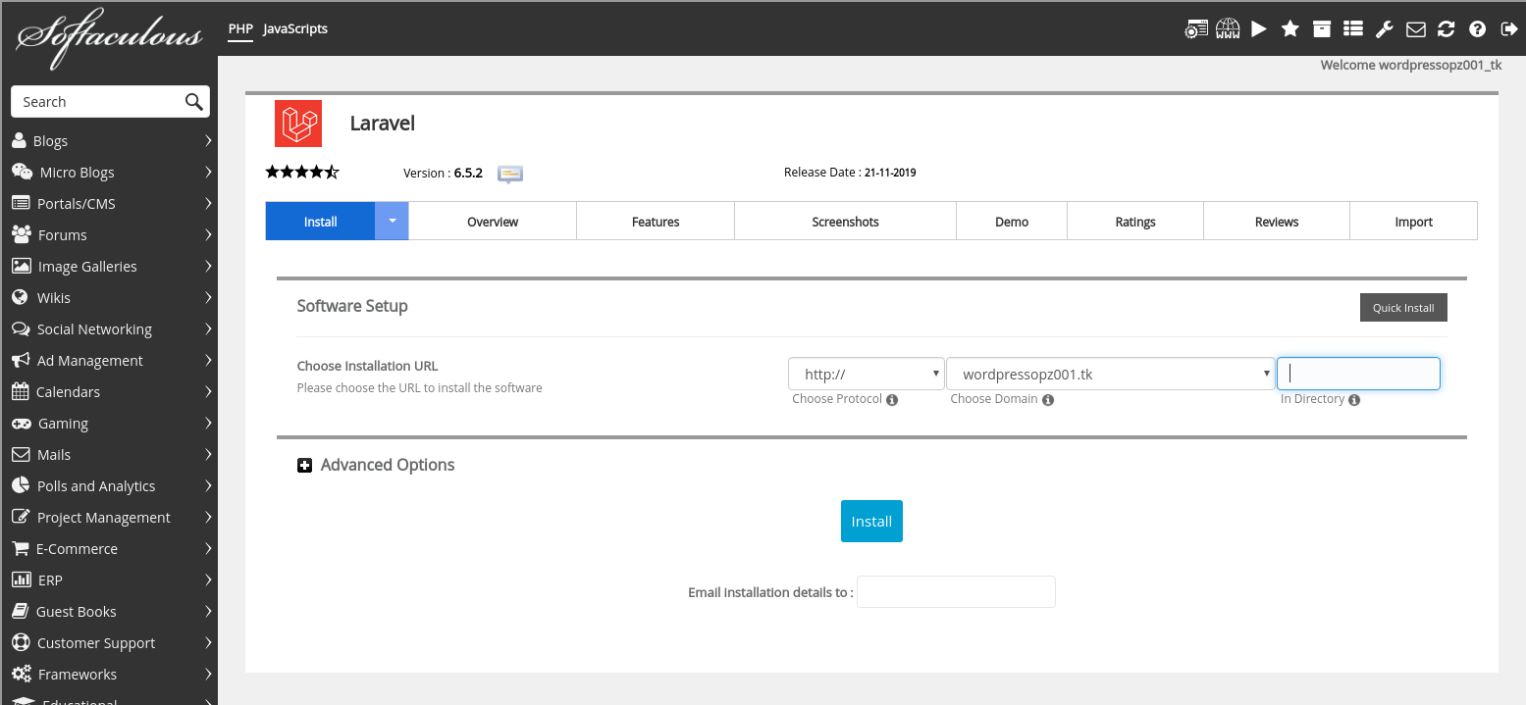This screenshot has width=1526, height=705.
Task: Click the Email installation details input field
Action: click(x=956, y=592)
